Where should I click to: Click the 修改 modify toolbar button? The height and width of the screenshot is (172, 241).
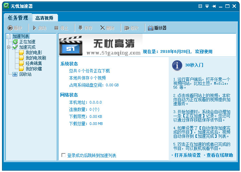(x=131, y=28)
